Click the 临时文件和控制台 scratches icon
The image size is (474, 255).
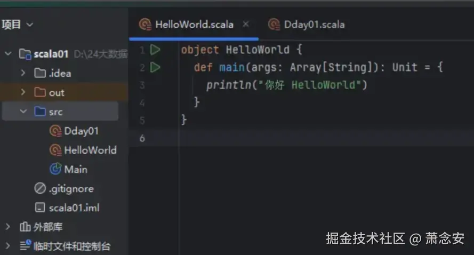coord(26,245)
